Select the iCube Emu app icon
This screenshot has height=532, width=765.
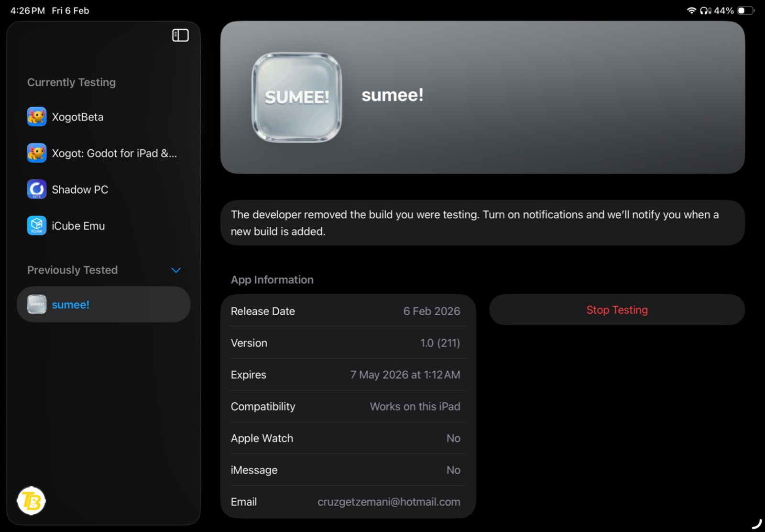(x=37, y=226)
